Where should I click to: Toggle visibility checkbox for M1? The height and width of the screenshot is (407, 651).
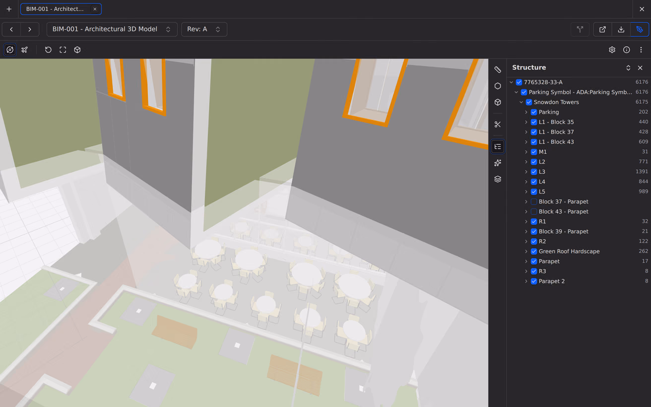(x=534, y=152)
